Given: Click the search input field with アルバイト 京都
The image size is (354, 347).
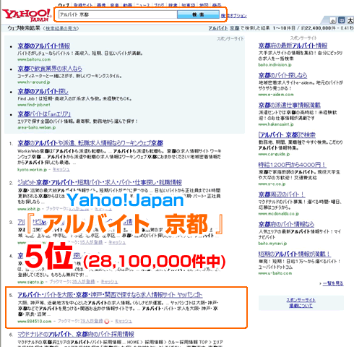Looking at the screenshot, I should [x=118, y=14].
